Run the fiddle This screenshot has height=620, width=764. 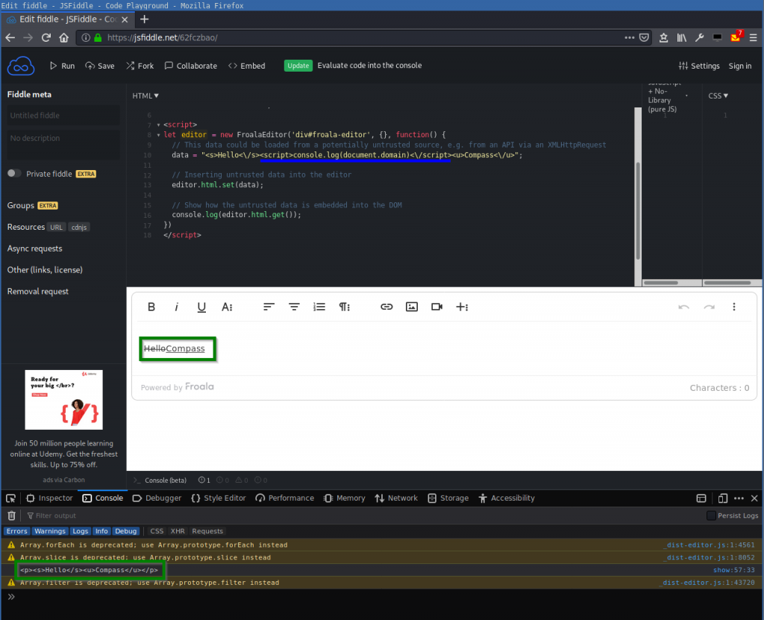click(x=62, y=66)
